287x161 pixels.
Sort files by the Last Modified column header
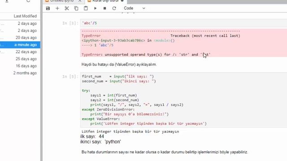[x=25, y=16]
